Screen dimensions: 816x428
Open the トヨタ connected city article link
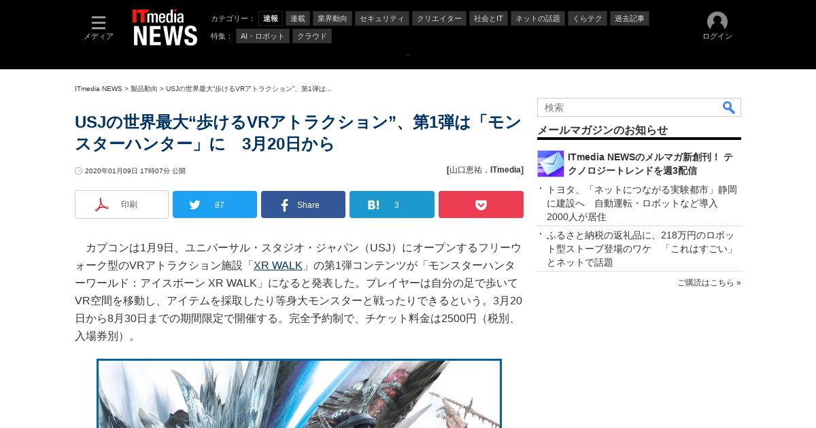(642, 203)
